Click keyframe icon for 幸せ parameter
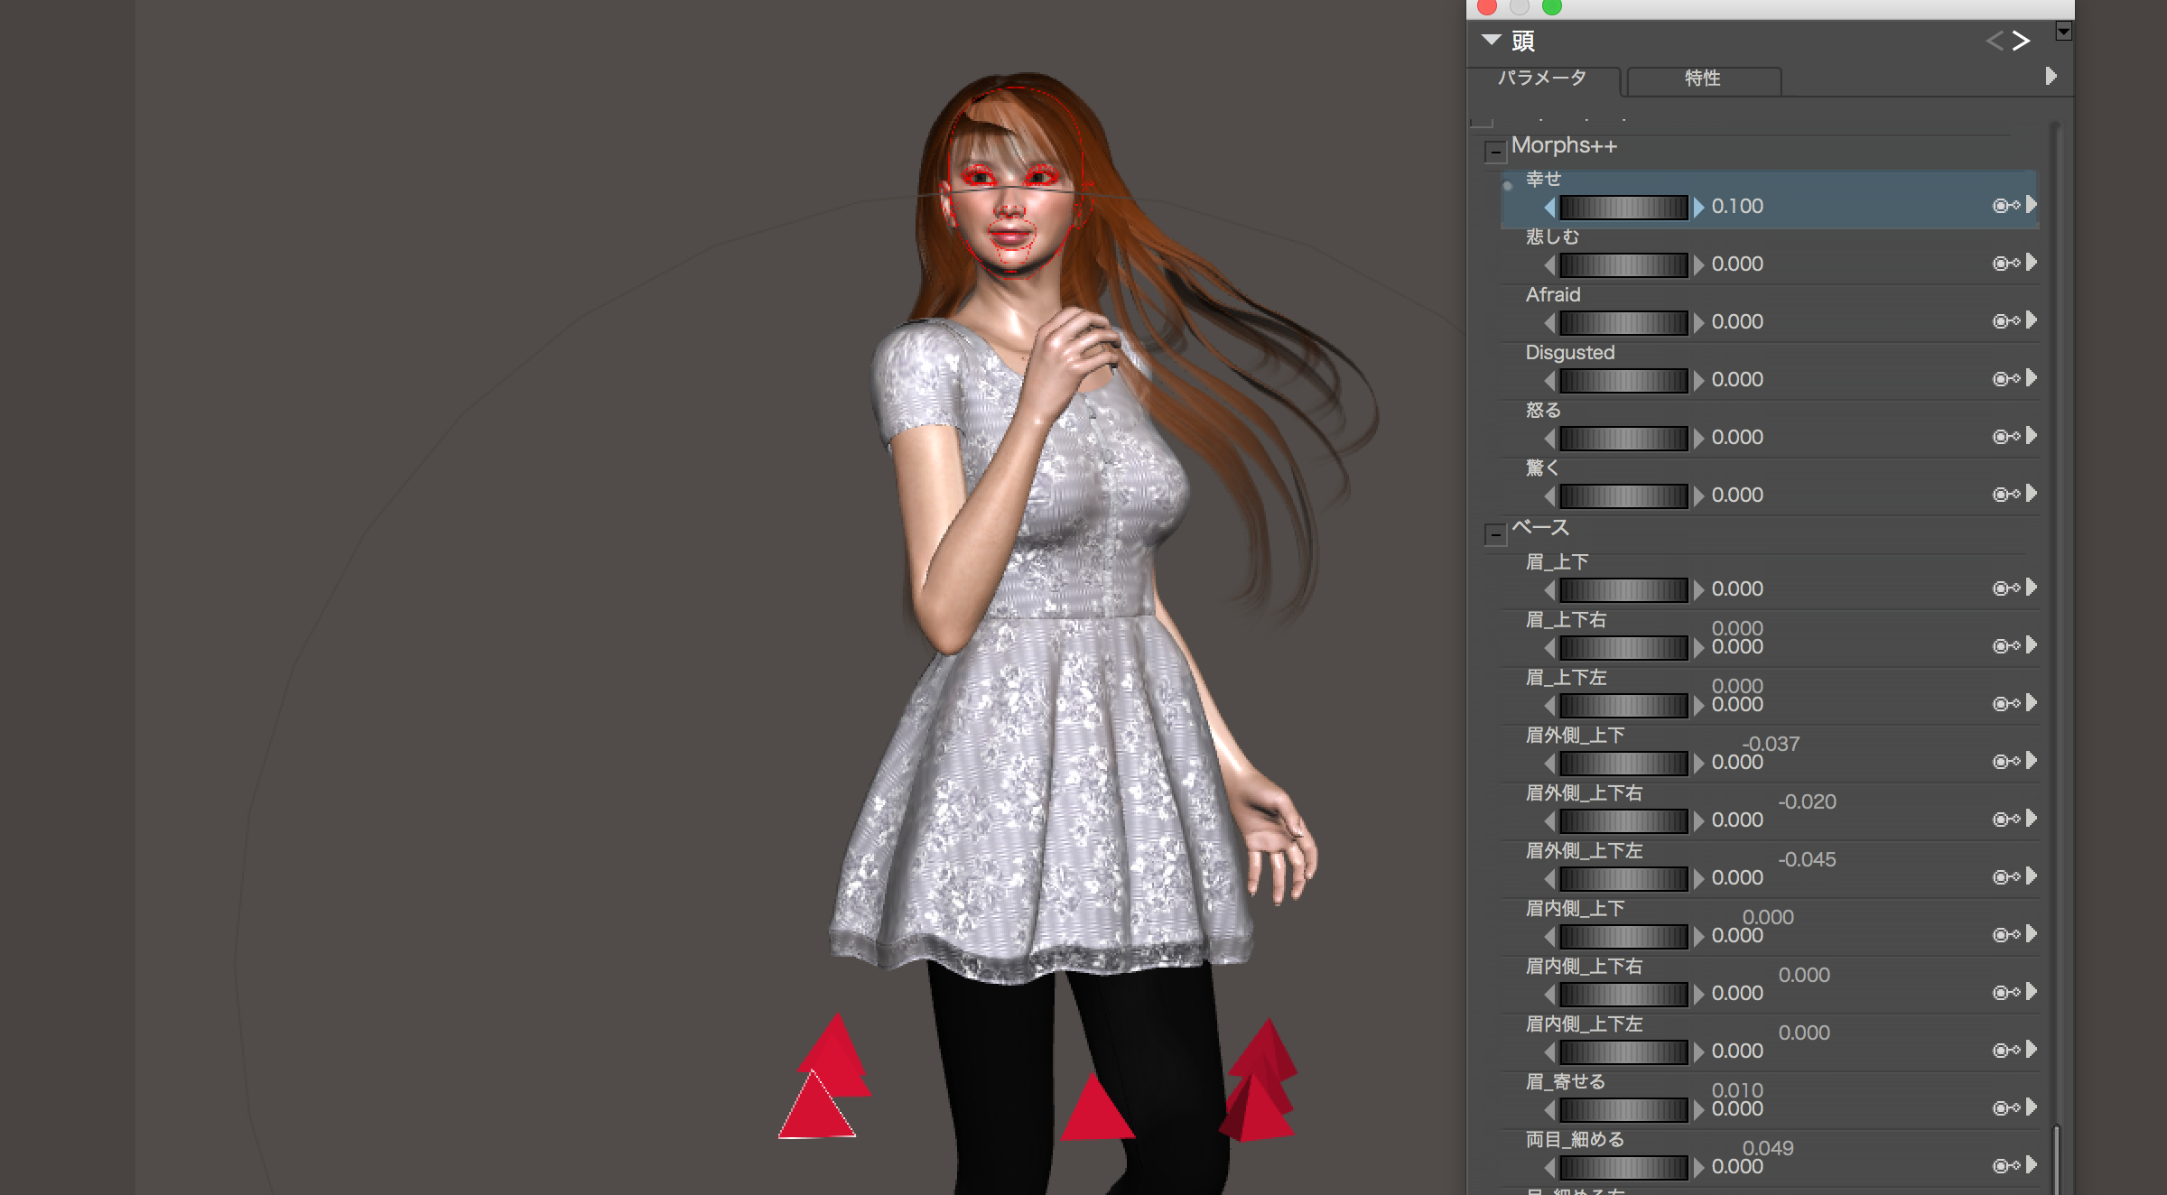Screen dimensions: 2167x1195 point(2005,206)
